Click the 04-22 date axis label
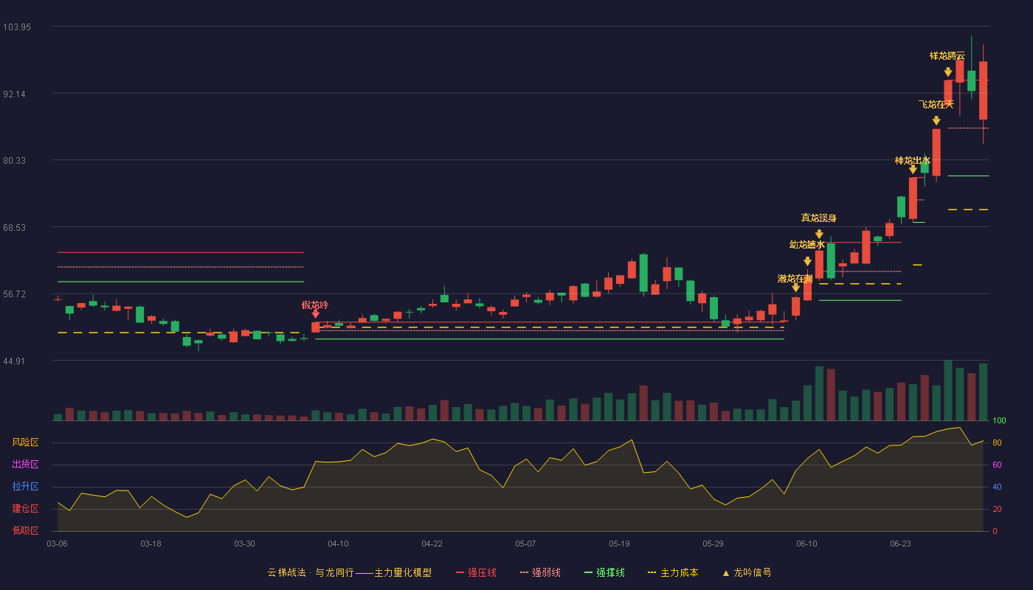The image size is (1033, 590). 432,544
